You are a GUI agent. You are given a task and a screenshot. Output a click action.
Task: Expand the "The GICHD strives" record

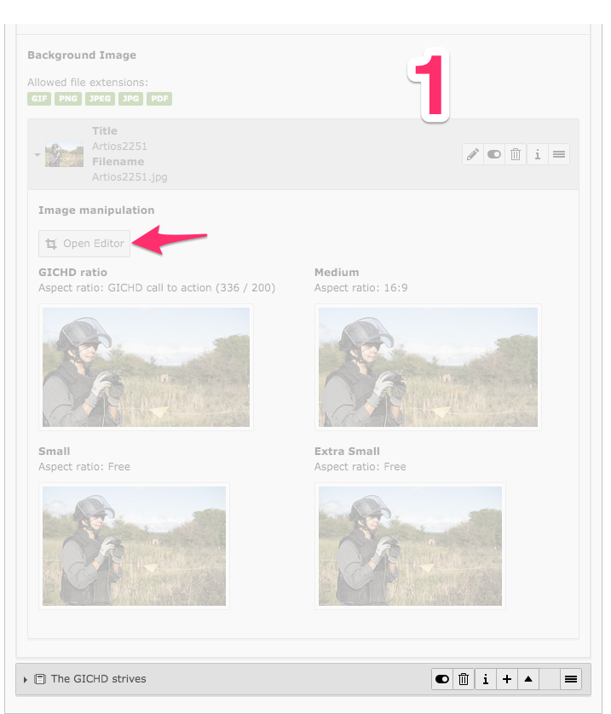click(x=26, y=679)
